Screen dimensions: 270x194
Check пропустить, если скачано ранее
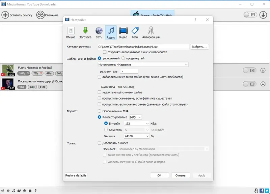coord(99,104)
